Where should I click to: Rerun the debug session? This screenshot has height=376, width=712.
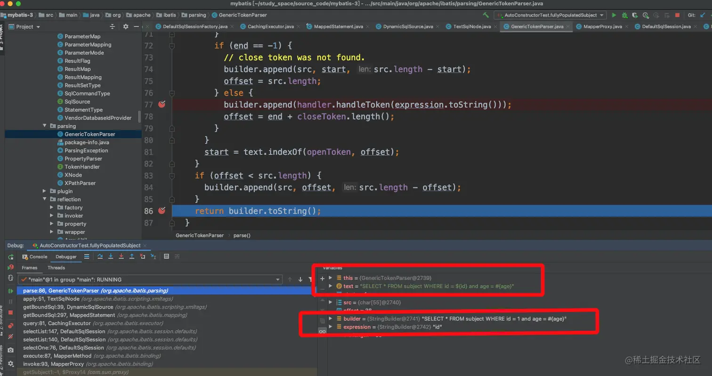pos(10,257)
